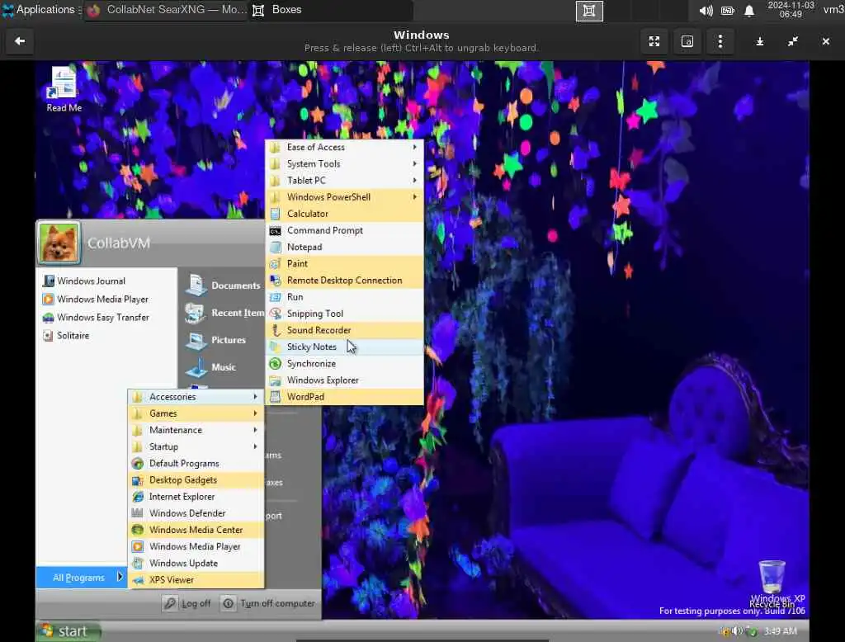Click the host battery indicator
This screenshot has width=845, height=642.
pos(728,11)
